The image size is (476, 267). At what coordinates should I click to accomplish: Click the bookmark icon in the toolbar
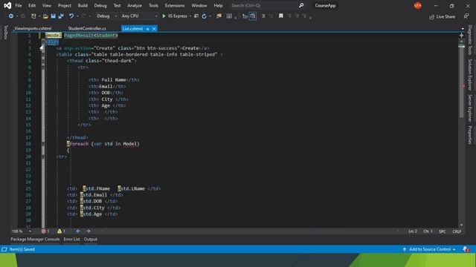point(281,16)
